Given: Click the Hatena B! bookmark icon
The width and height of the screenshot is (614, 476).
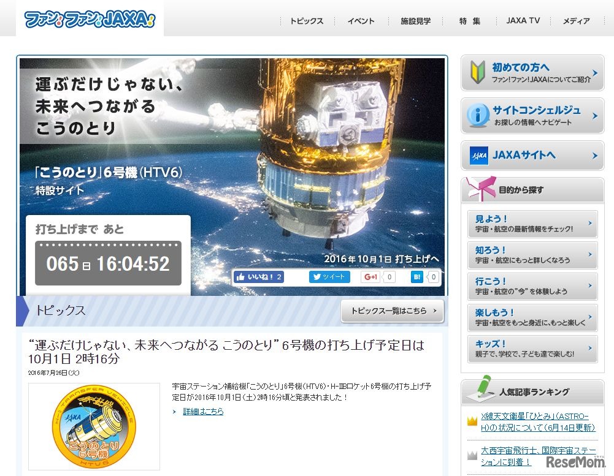Looking at the screenshot, I should coord(417,276).
